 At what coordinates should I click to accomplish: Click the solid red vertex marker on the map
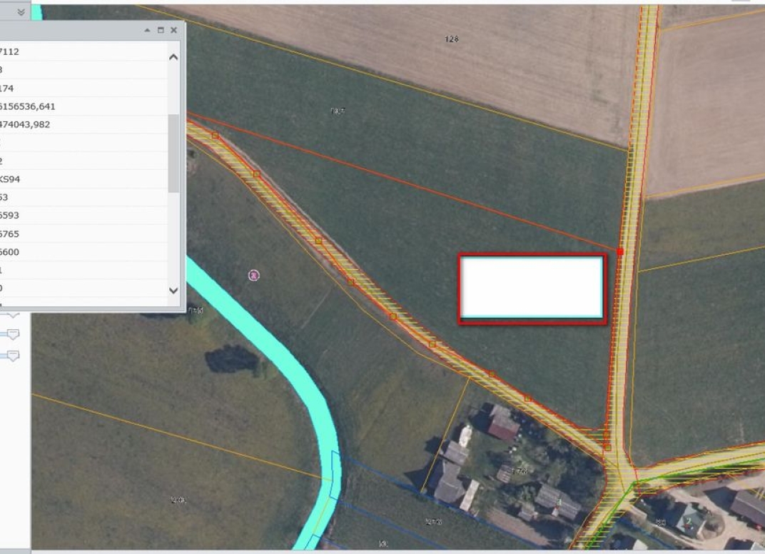(x=620, y=252)
